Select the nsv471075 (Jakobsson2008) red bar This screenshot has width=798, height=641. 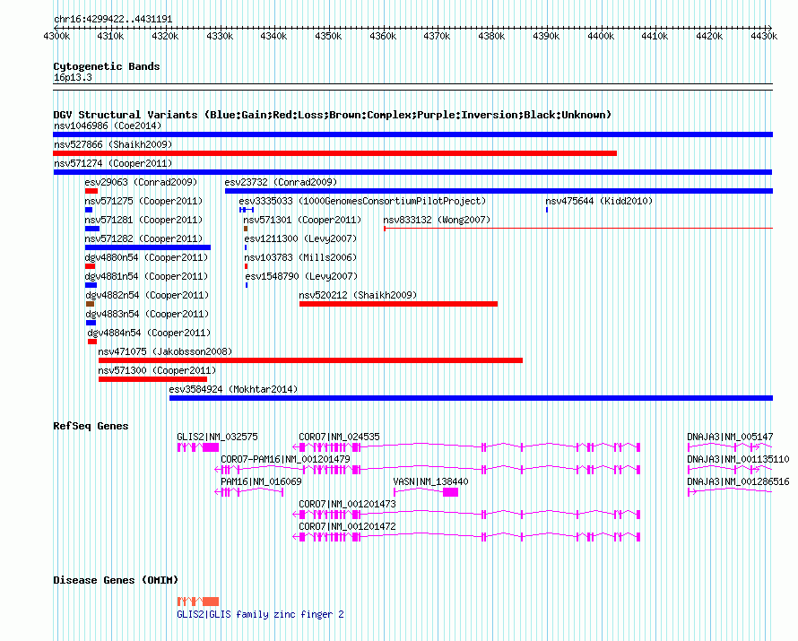point(310,360)
